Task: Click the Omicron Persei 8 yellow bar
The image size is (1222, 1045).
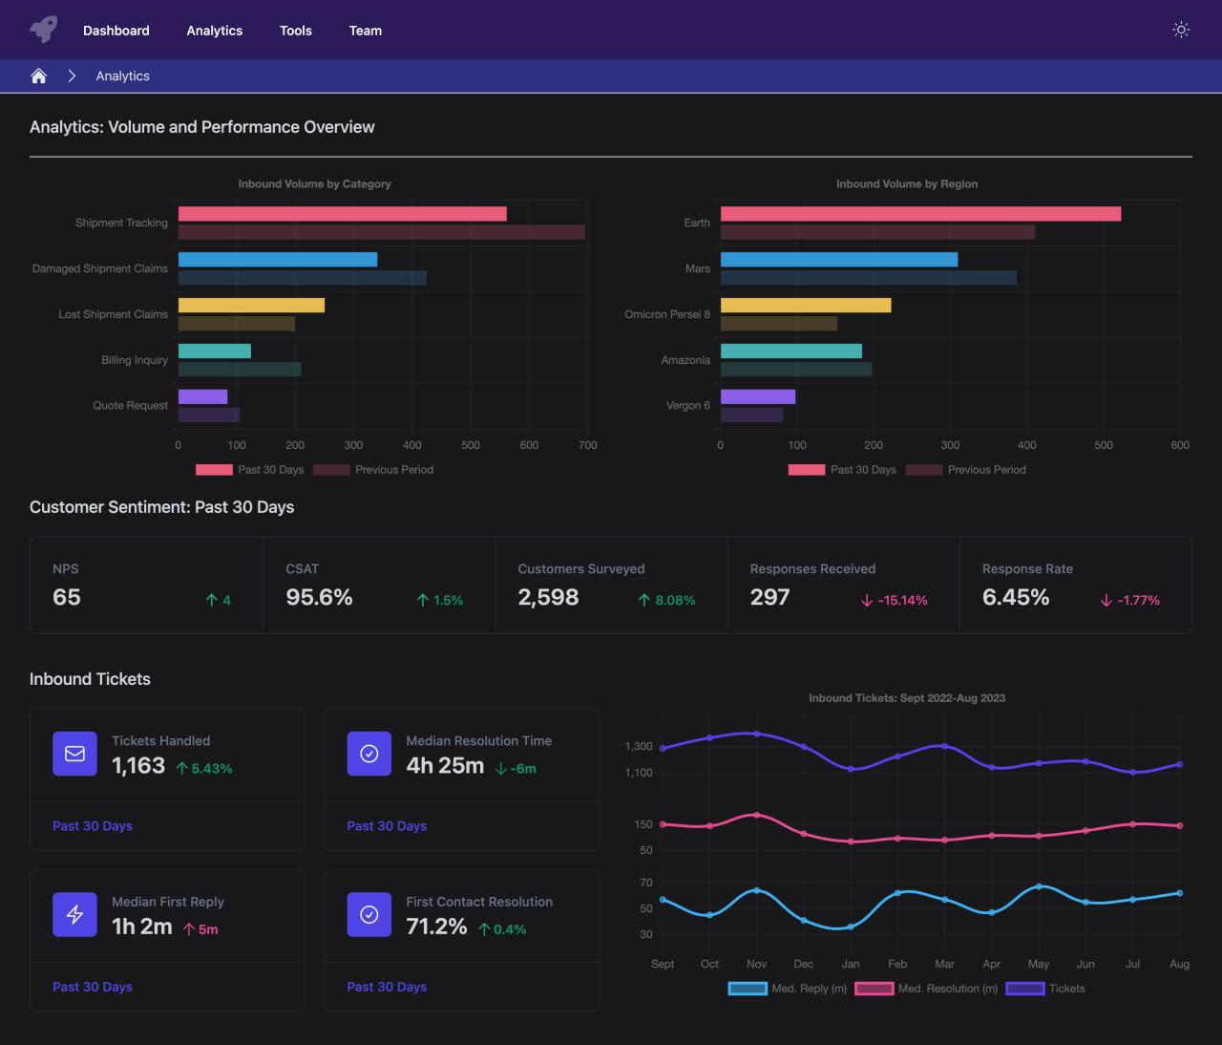Action: click(806, 306)
